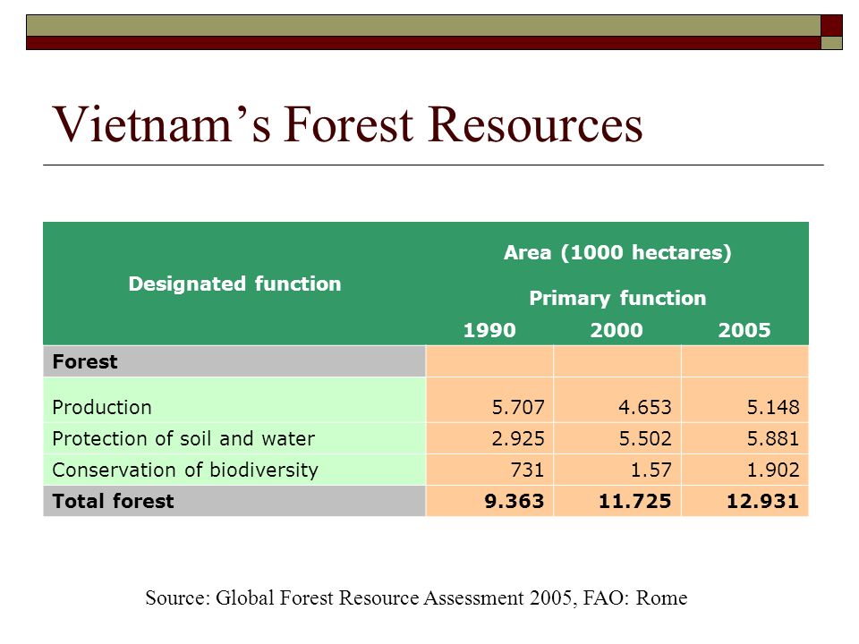Viewport: 859px width, 644px height.
Task: Click Production value 5.707
Action: pyautogui.click(x=518, y=408)
